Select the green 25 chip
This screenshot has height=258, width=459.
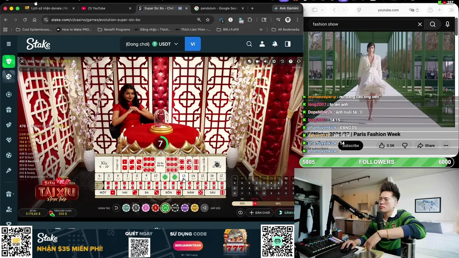point(165,208)
